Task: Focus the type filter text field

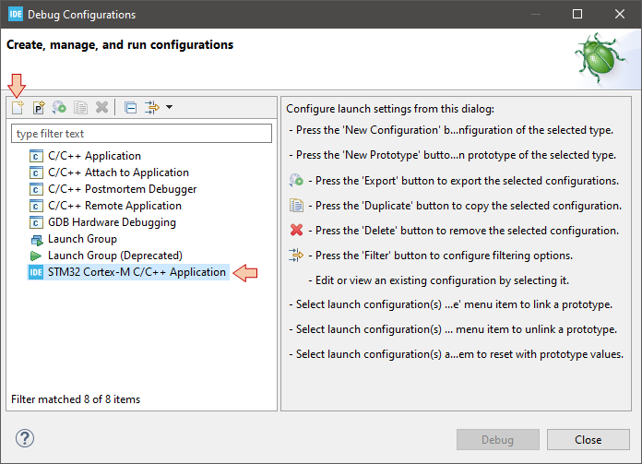Action: [141, 134]
